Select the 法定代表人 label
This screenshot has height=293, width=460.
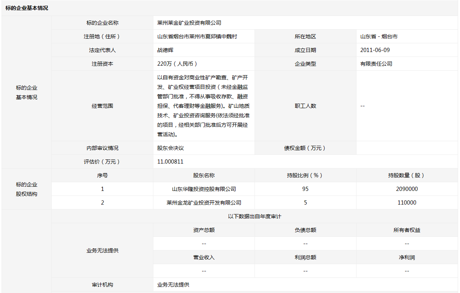coord(102,50)
